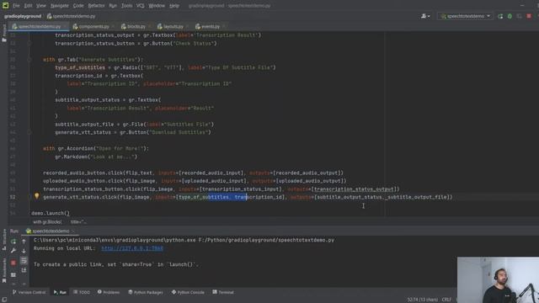
Task: Click scroll-to-end icon in Run panel
Action: (24, 271)
